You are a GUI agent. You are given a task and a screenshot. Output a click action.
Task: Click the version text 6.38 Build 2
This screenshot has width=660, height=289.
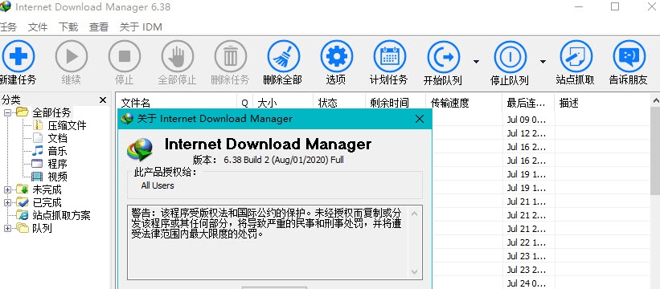point(283,160)
